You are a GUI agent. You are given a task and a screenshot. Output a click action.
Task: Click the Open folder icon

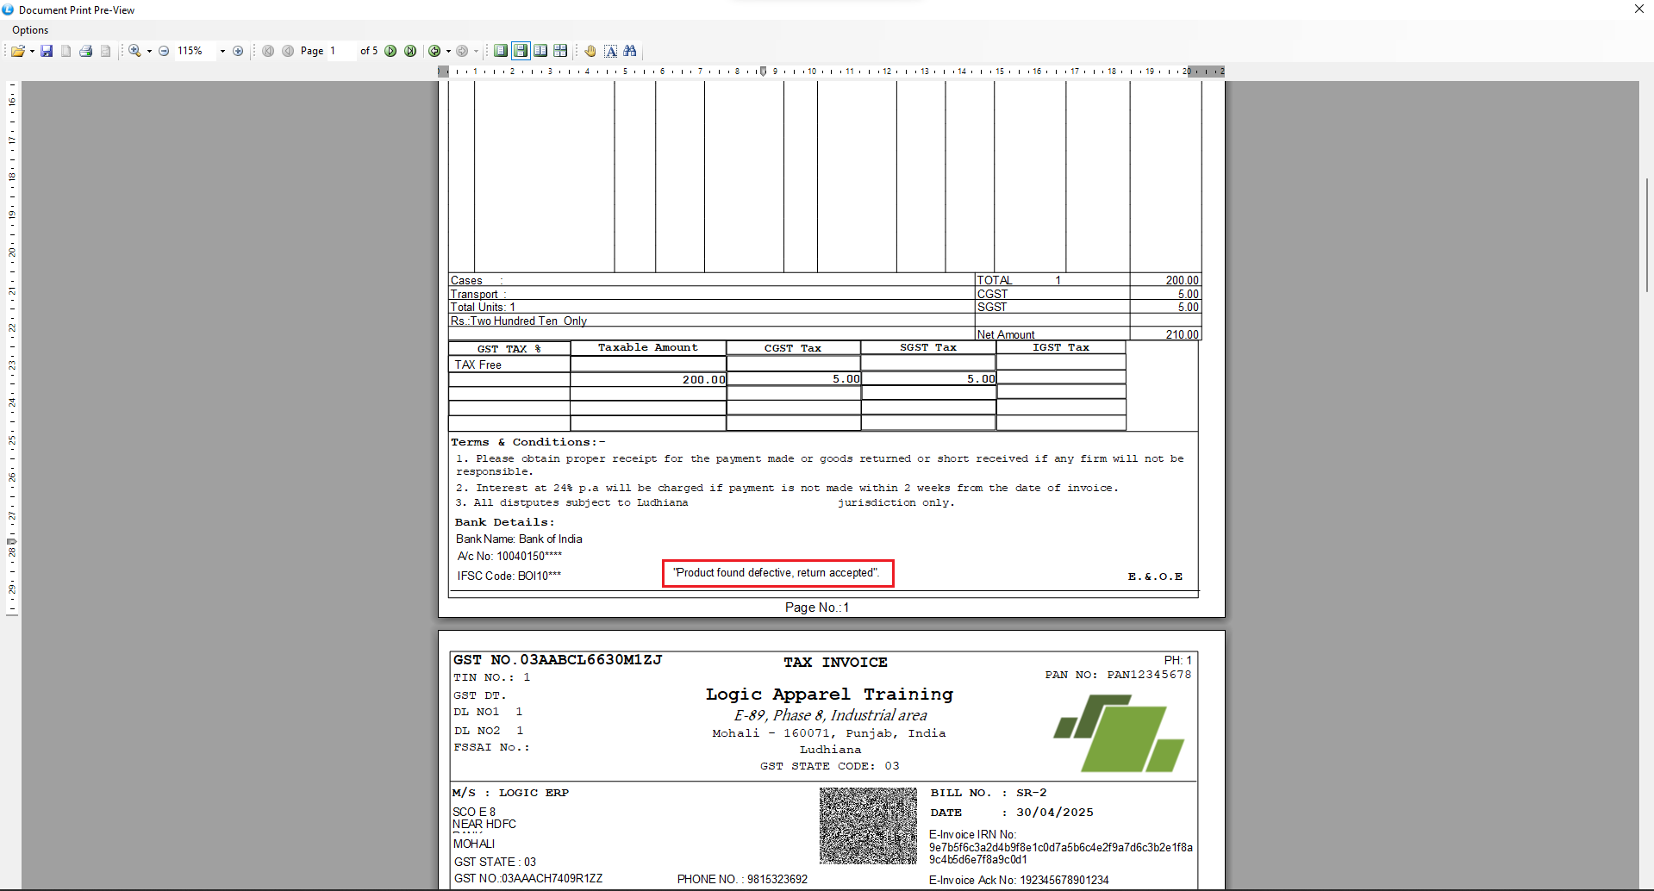(x=17, y=51)
